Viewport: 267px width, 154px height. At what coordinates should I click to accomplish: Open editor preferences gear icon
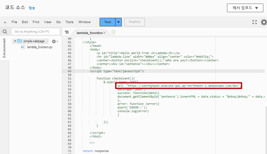click(x=264, y=22)
